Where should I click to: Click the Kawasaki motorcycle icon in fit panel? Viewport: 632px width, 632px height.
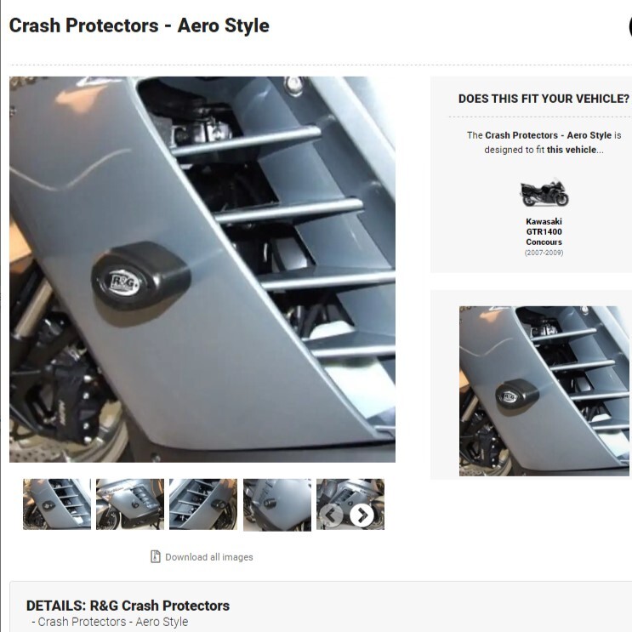point(544,193)
